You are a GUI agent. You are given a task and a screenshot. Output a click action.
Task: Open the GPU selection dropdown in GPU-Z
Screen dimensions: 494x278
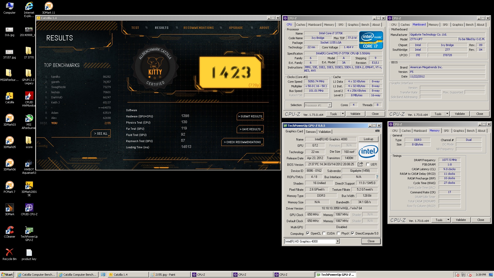[x=312, y=241]
